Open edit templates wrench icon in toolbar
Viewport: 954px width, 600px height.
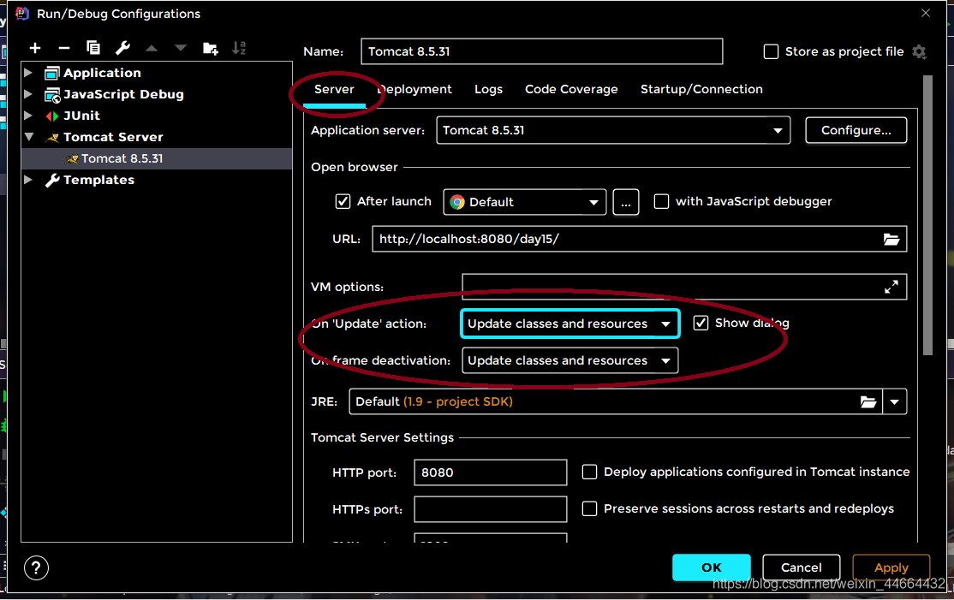click(122, 48)
